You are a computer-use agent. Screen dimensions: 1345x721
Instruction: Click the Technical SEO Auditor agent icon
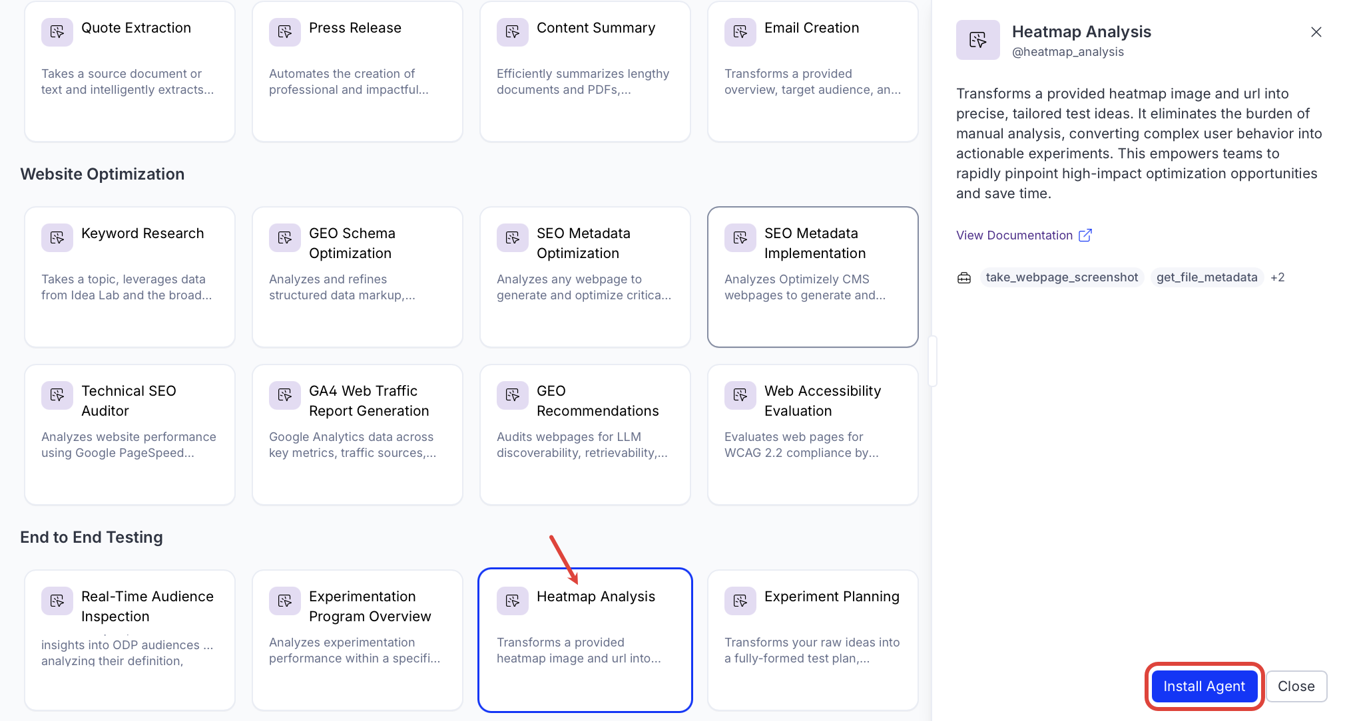(57, 395)
